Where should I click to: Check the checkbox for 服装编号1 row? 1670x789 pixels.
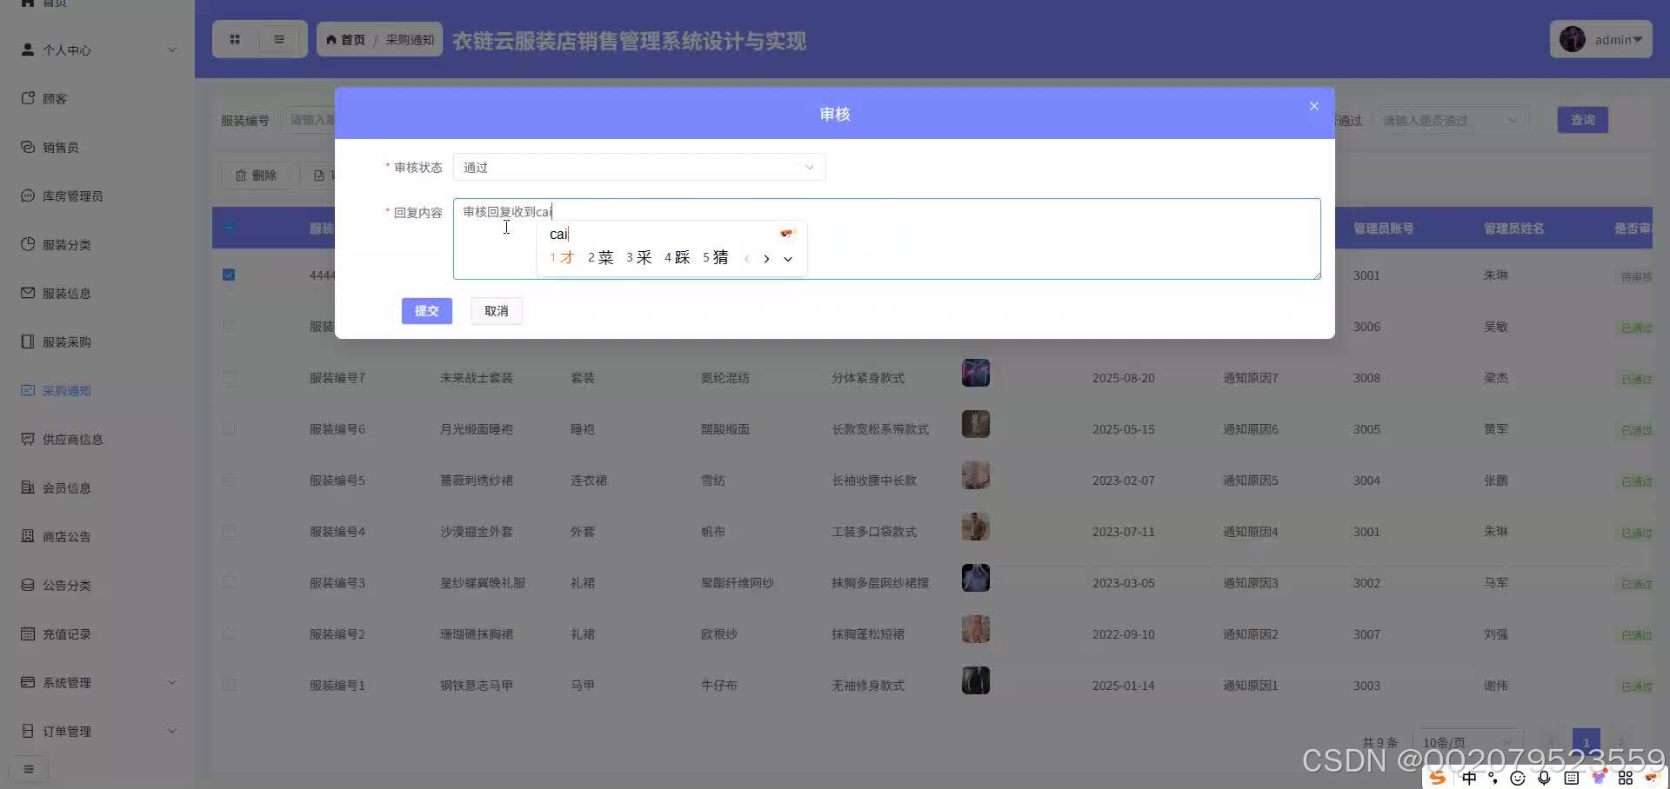point(229,685)
